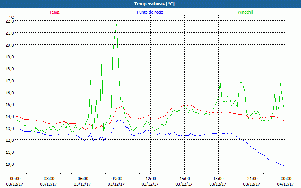
Task: Click the 12,0 y-axis value
Action: pyautogui.click(x=10, y=140)
